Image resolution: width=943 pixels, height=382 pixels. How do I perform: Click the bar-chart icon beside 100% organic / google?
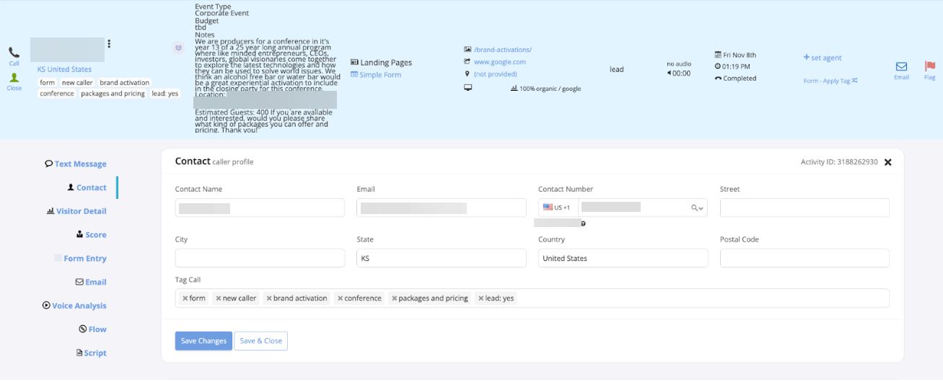click(x=514, y=89)
